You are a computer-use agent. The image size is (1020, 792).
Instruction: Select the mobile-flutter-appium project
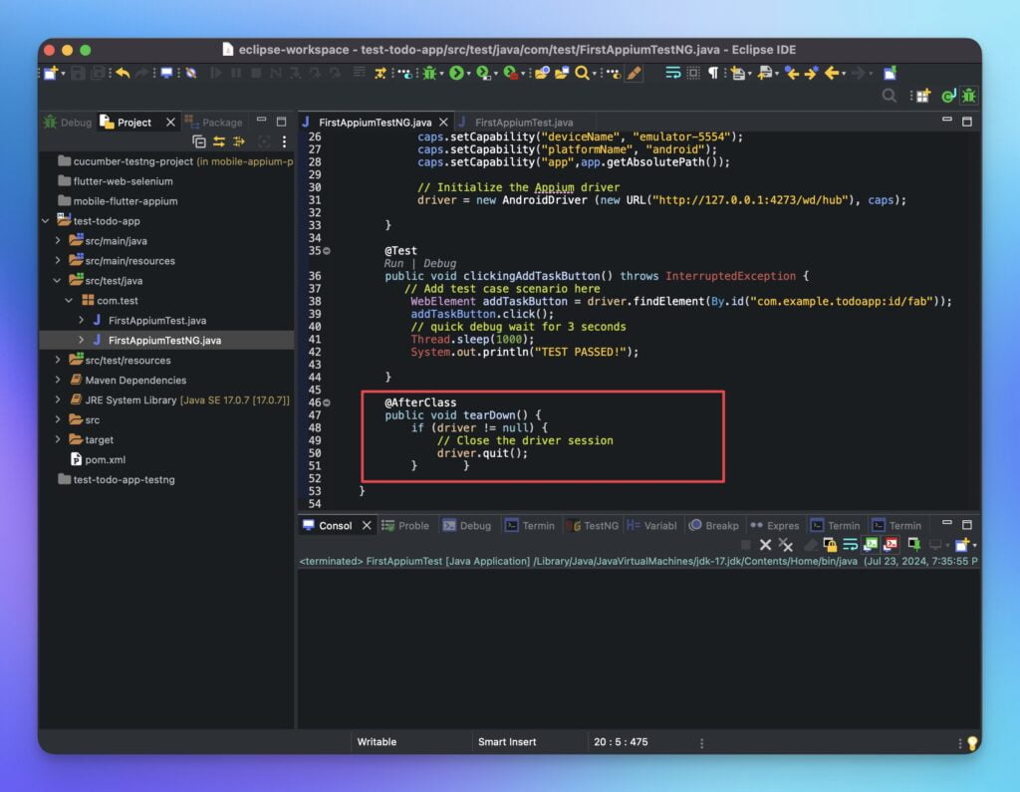tap(118, 201)
